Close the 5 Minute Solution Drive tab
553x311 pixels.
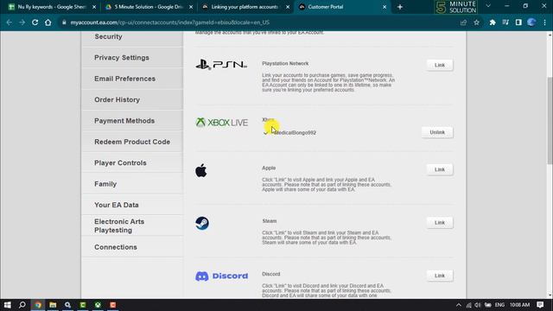click(191, 7)
